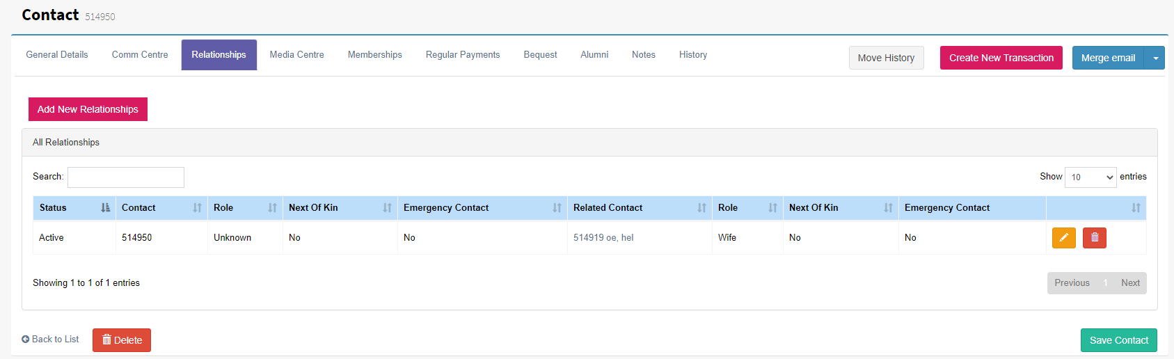Sort by the second Role column header

click(747, 208)
